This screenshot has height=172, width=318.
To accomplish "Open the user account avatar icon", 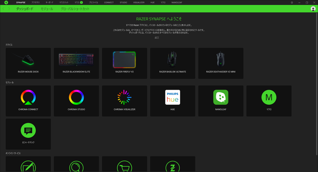I will point(313,9).
